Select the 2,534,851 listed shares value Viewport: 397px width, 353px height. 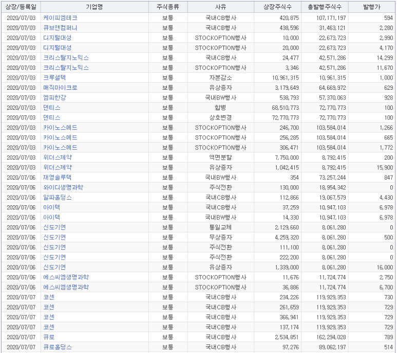287,337
